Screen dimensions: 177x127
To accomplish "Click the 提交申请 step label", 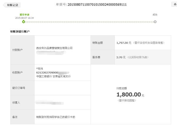I will point(24,15).
